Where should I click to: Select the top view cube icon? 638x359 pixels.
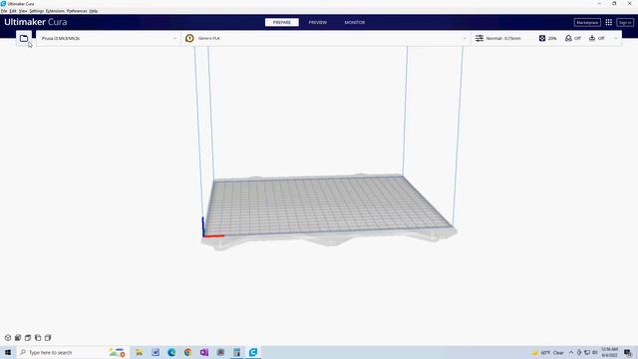[x=28, y=338]
